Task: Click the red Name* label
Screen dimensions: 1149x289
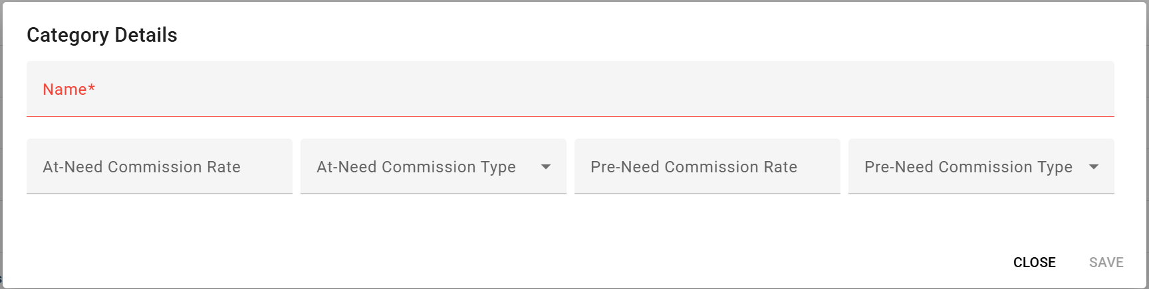Action: coord(68,89)
